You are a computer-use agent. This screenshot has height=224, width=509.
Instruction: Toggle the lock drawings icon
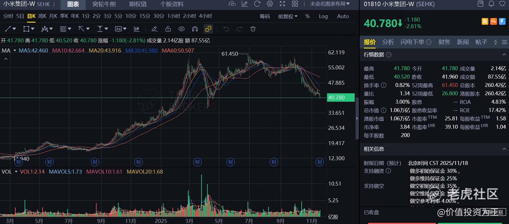(168, 29)
